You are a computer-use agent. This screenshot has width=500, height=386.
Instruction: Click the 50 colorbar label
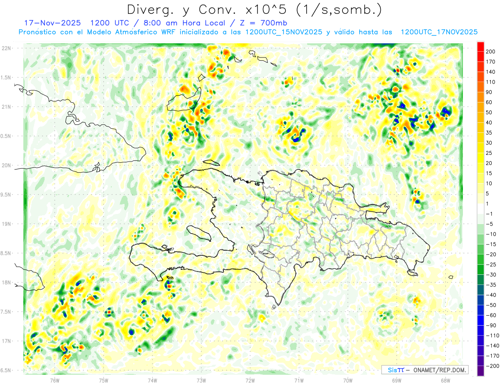tap(490, 112)
